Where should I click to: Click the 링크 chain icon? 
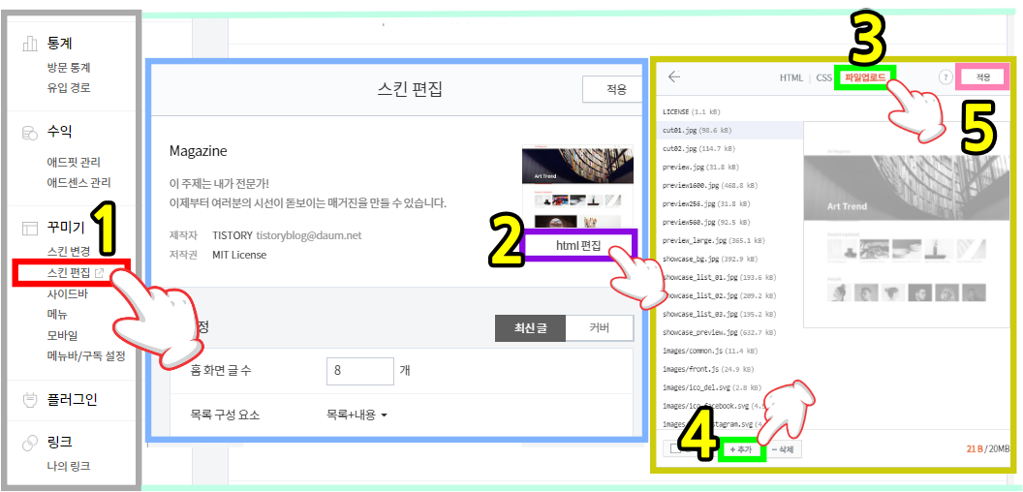pos(30,443)
